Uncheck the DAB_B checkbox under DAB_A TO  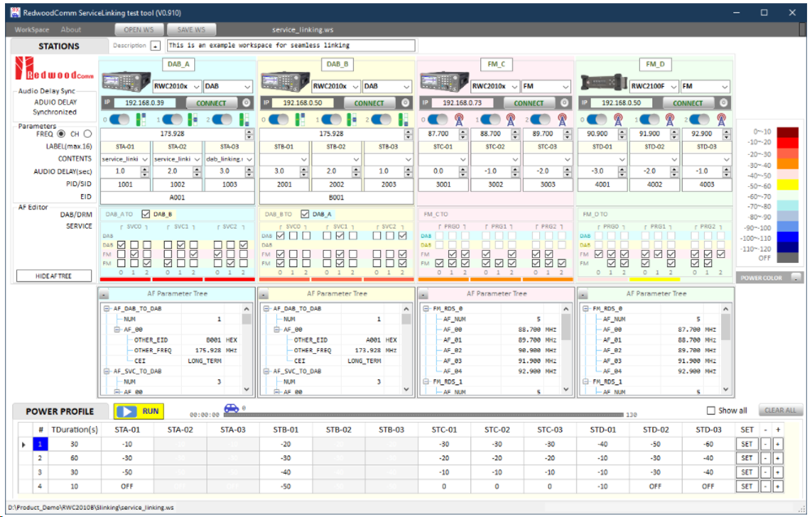145,213
